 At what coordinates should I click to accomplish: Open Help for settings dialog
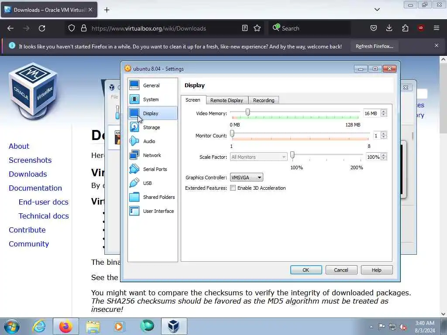[377, 270]
